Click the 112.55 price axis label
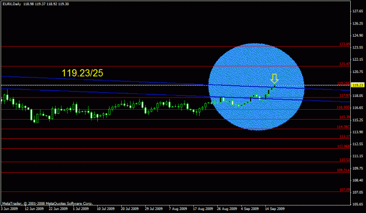The width and height of the screenshot is (366, 213). click(358, 144)
